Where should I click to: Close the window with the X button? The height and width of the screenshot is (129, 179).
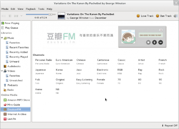[x=176, y=3]
